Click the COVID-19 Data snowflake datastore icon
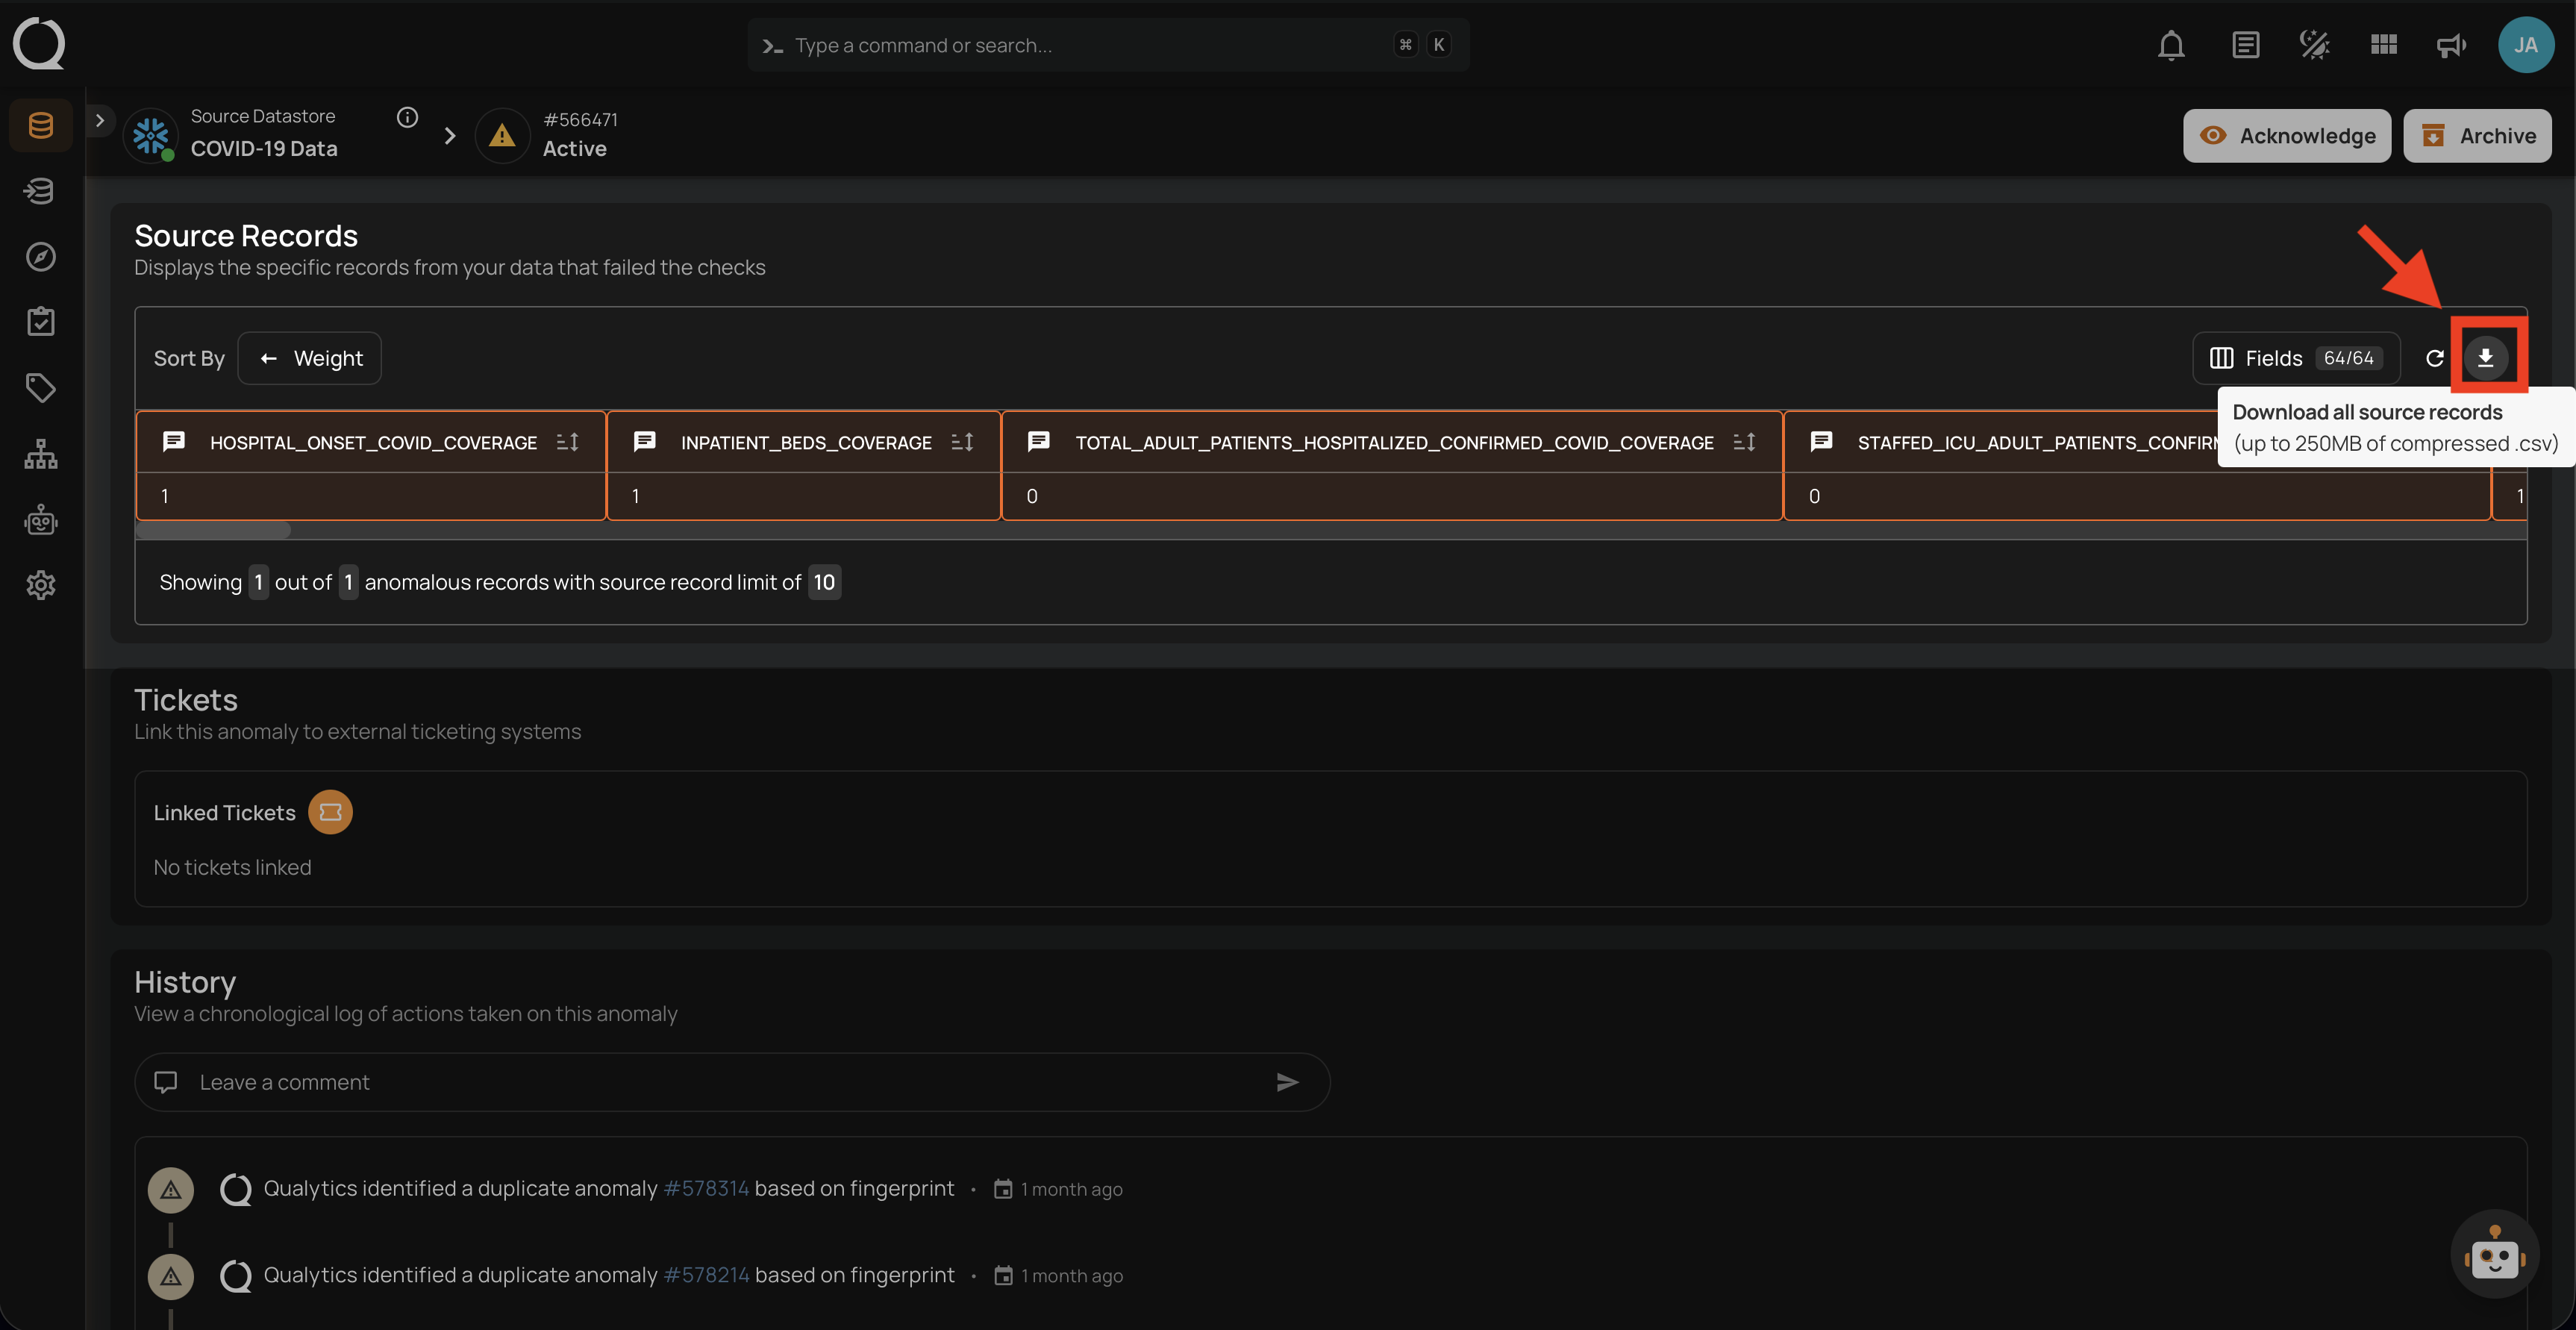Image resolution: width=2576 pixels, height=1330 pixels. 151,135
